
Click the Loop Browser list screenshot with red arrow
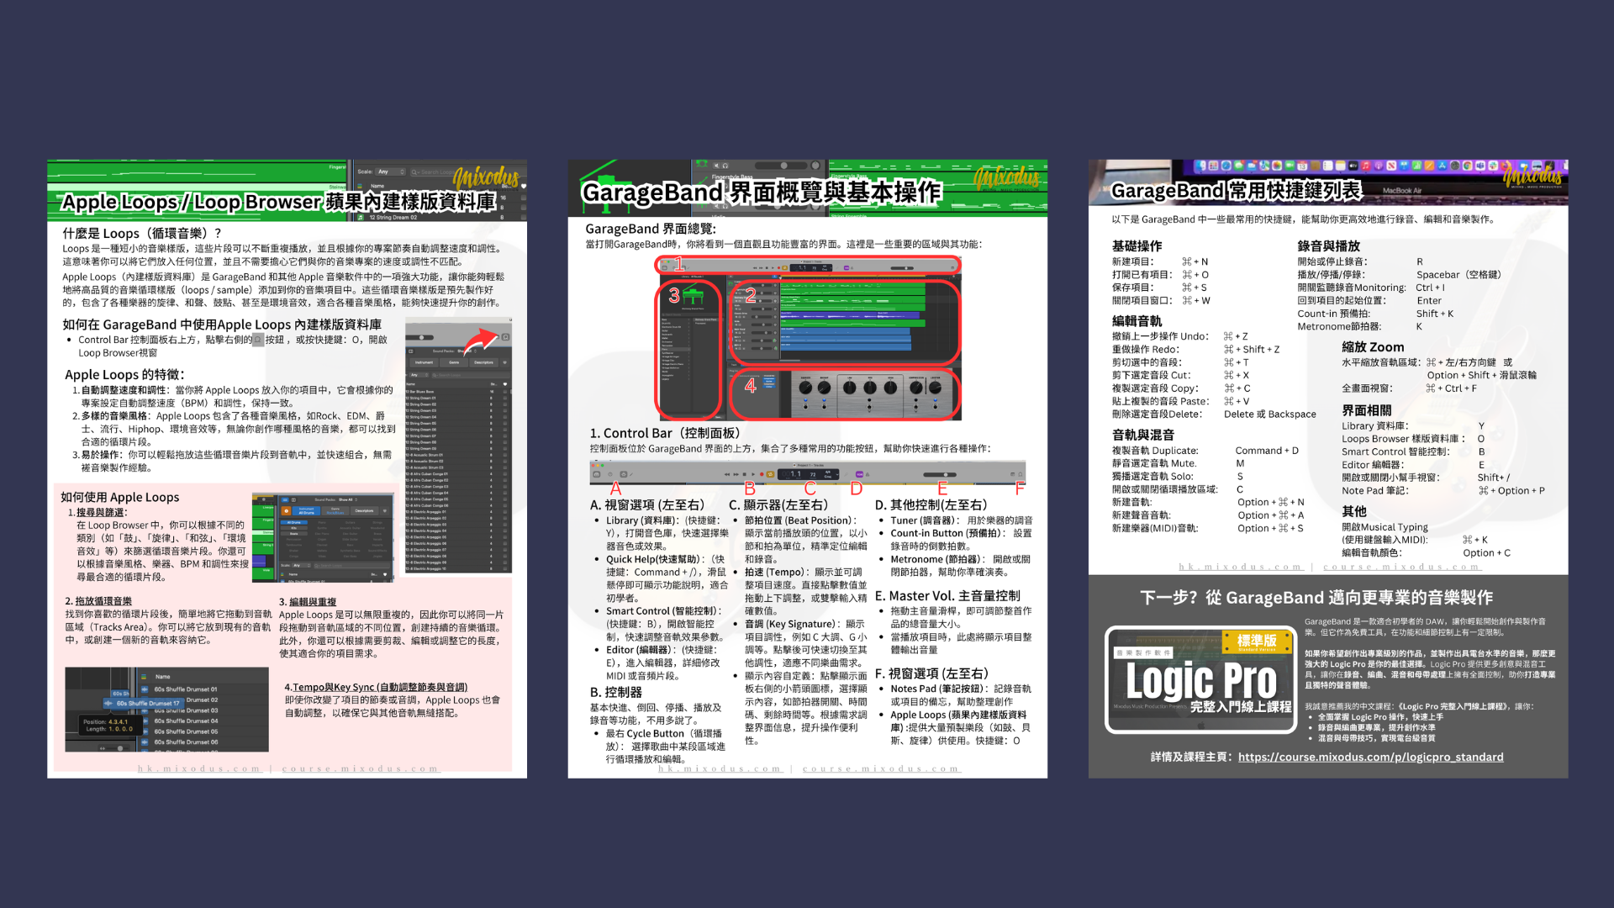point(459,446)
